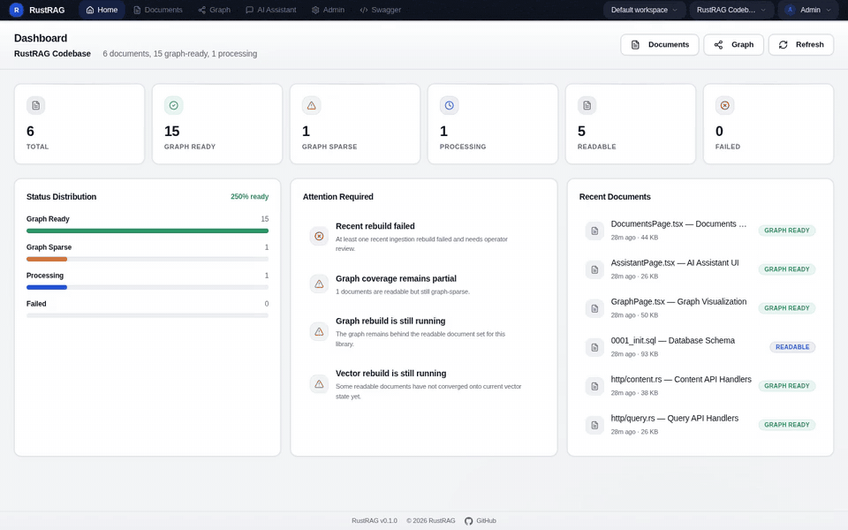The image size is (848, 530).
Task: Click the Graph Ready progress bar
Action: tap(147, 230)
